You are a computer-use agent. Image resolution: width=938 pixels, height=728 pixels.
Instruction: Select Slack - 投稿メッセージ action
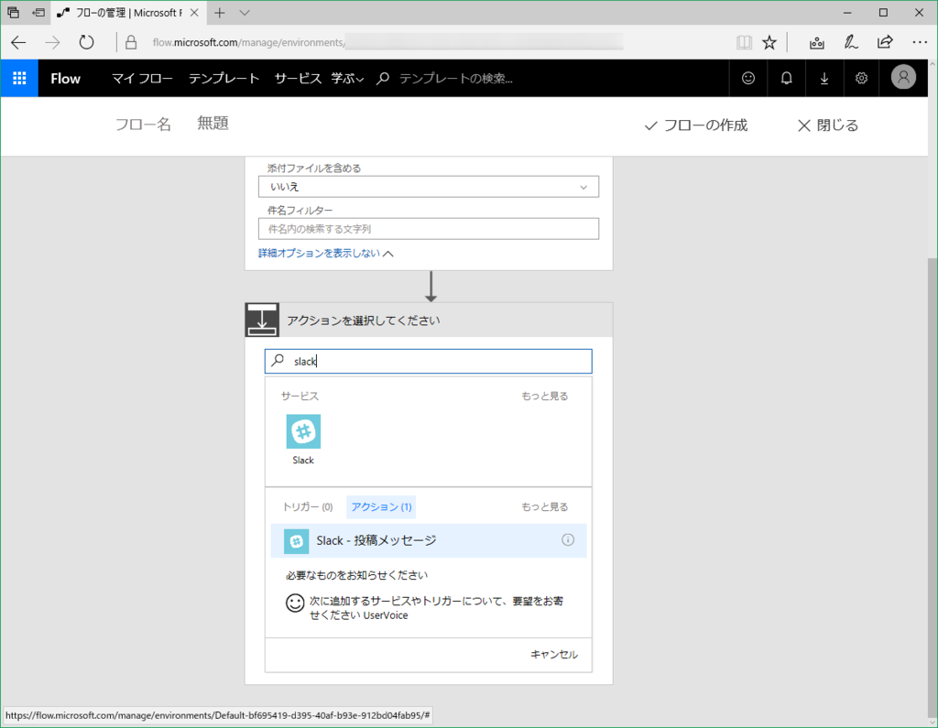[429, 541]
